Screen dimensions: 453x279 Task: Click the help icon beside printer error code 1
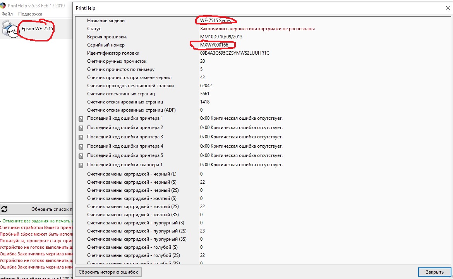coord(81,119)
